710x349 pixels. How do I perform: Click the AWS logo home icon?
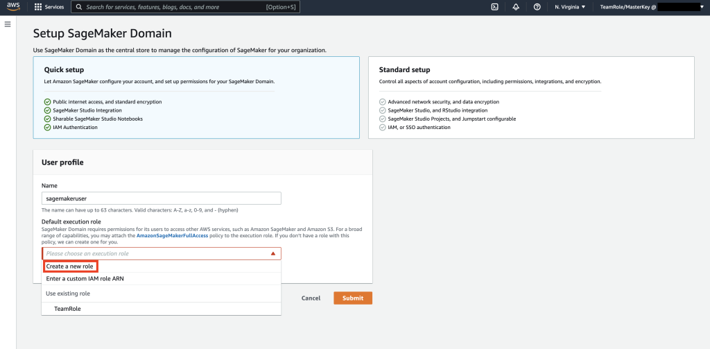[x=13, y=7]
